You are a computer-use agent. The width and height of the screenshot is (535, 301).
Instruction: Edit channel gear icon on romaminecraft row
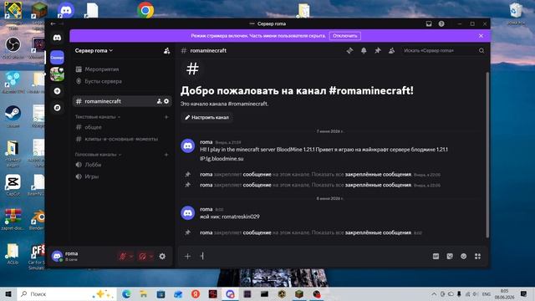click(166, 101)
